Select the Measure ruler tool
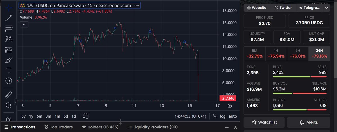 click(9, 95)
